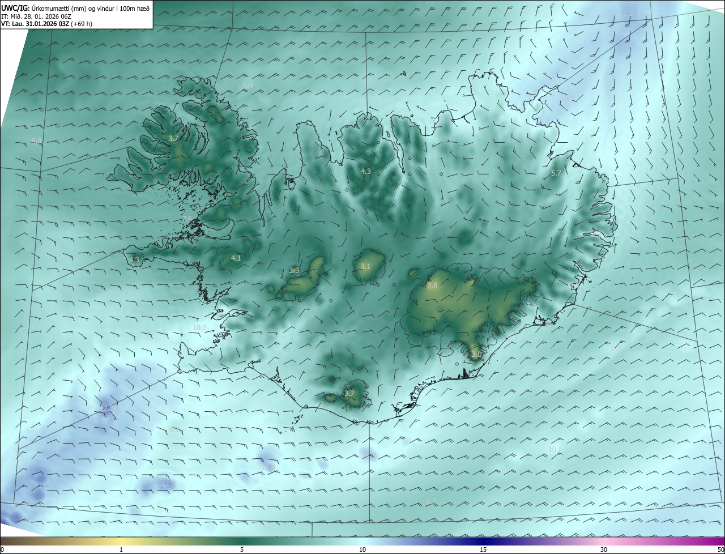
Task: Click the 8.4 value north of the Westfjords
Action: 248,86
